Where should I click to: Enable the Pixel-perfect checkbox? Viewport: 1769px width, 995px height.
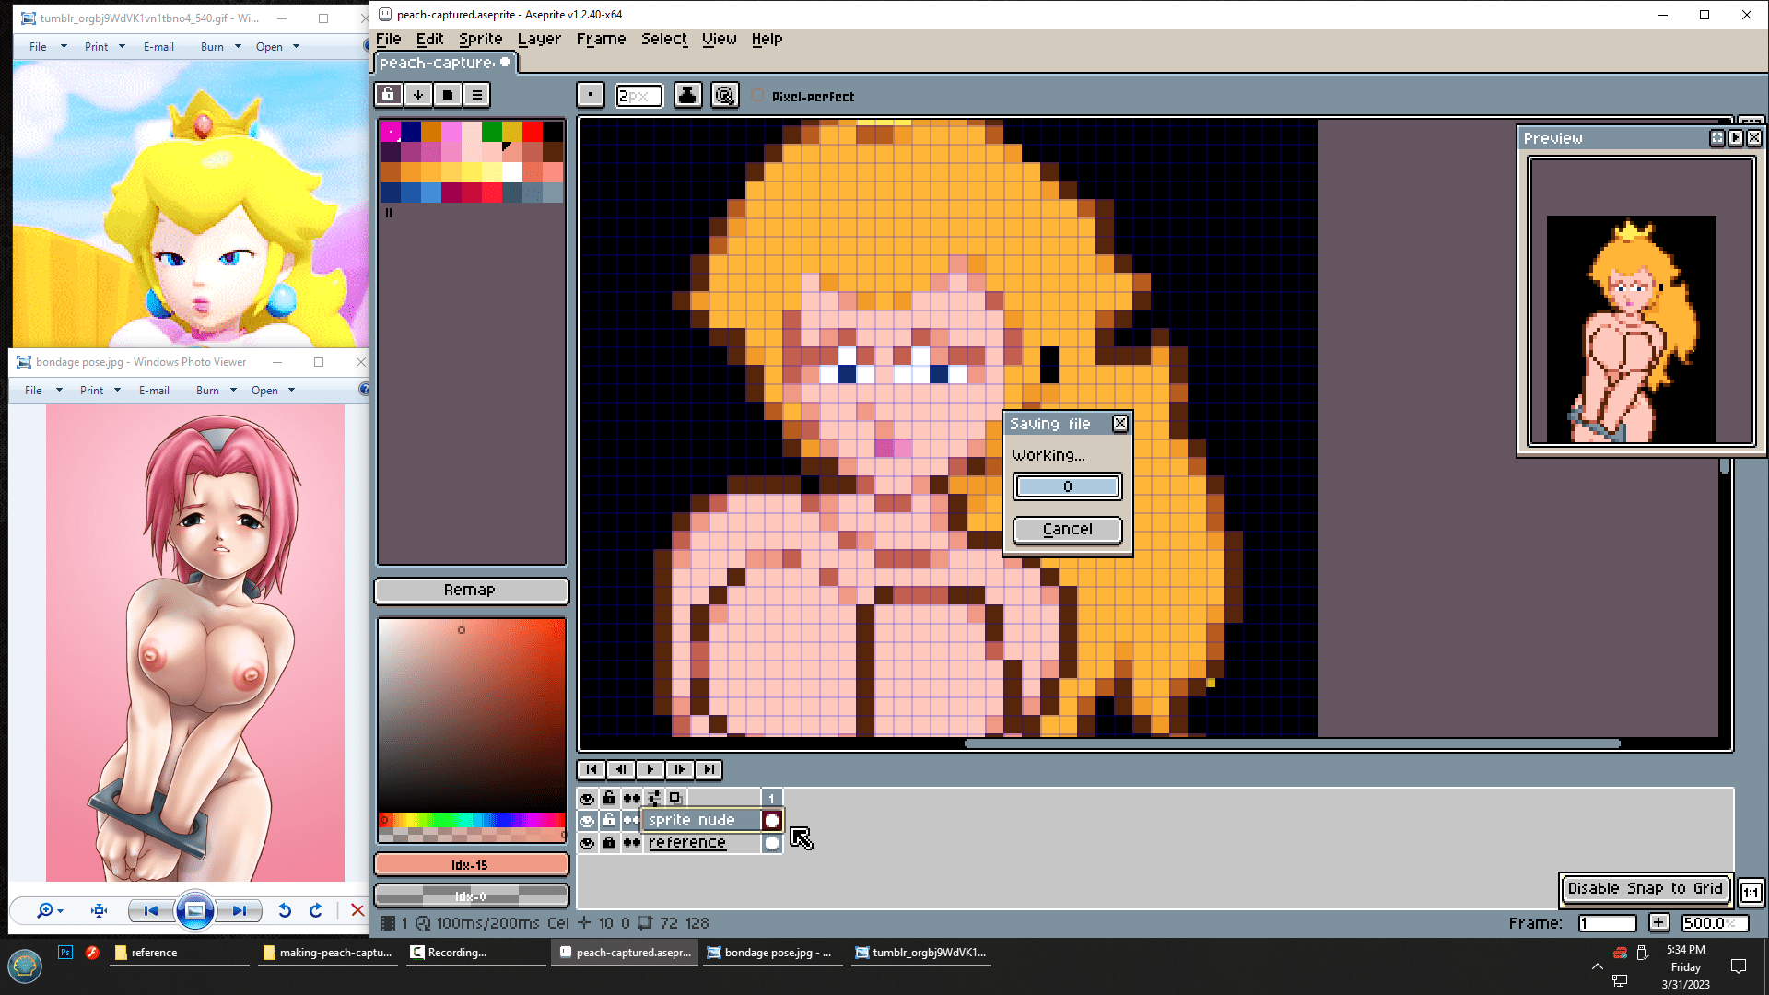coord(757,96)
